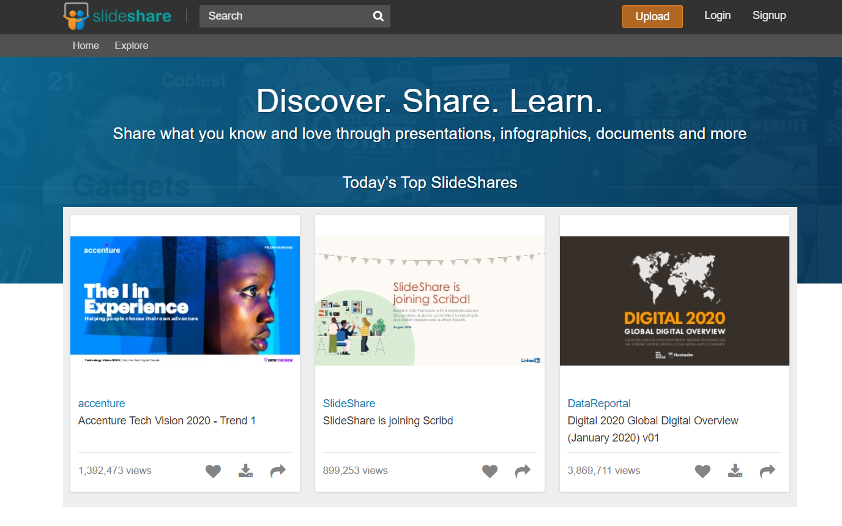Viewport: 842px width, 526px height.
Task: Open the SlideShare author link
Action: click(349, 404)
